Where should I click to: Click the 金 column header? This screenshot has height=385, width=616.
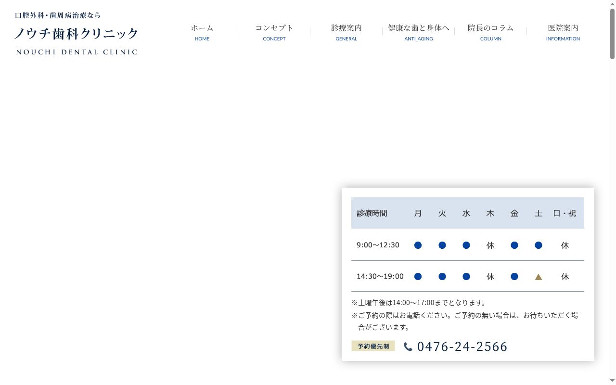click(514, 213)
